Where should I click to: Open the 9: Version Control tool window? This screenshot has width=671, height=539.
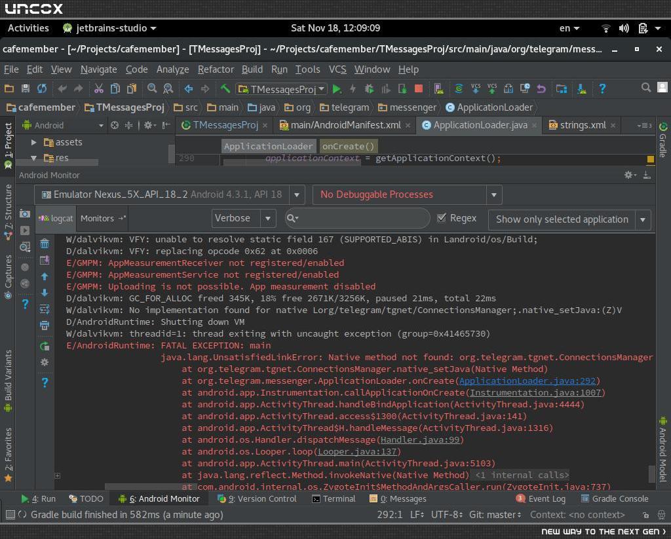[x=257, y=499]
